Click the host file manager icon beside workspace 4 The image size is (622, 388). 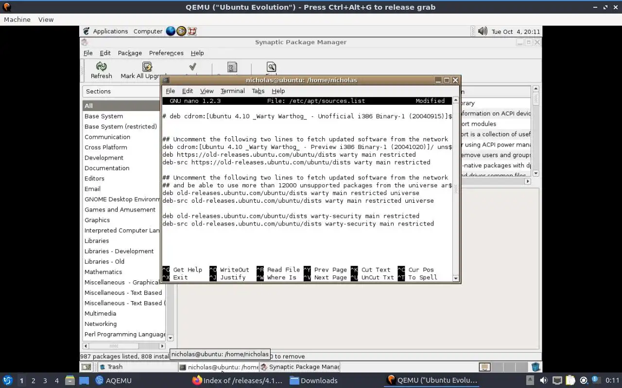coord(70,380)
